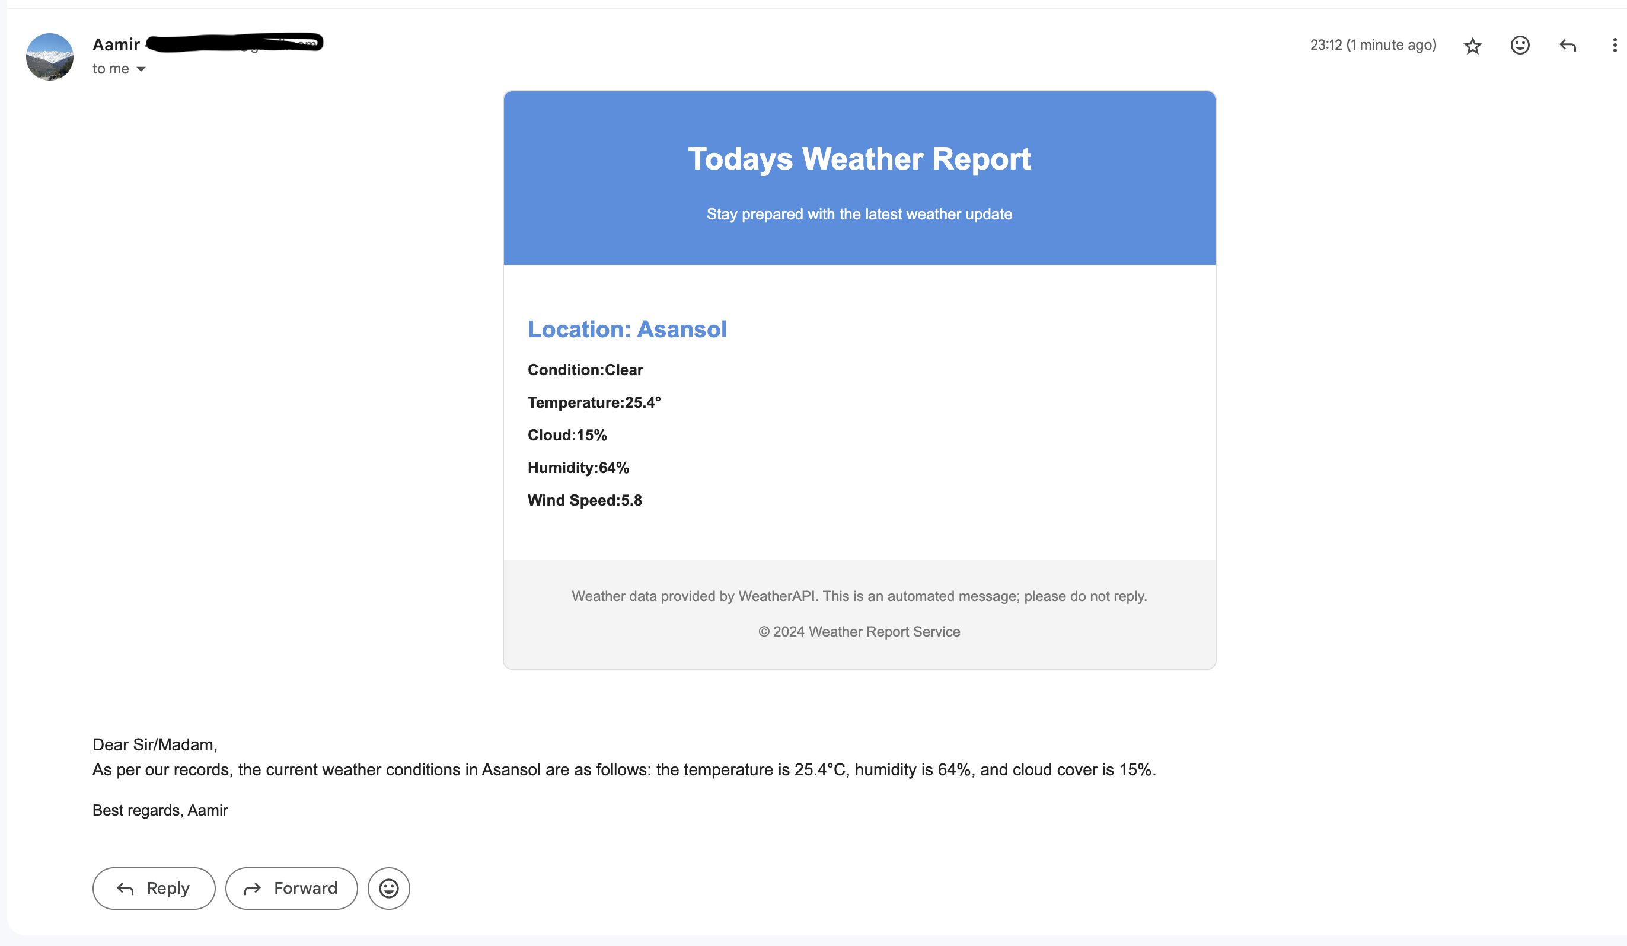Click the Humidity:64% line
Image resolution: width=1627 pixels, height=946 pixels.
tap(578, 468)
